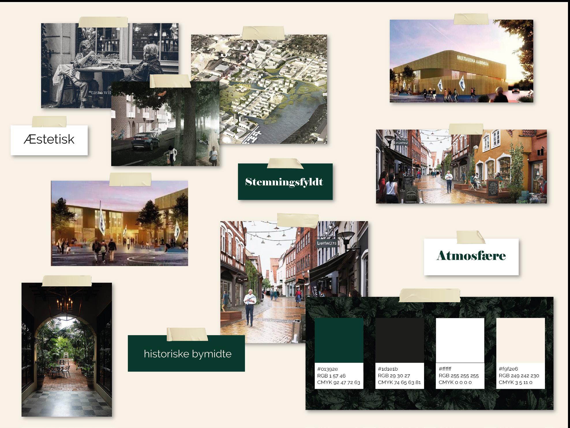Choose the cream #f9f2e6 color swatch
Image resolution: width=570 pixels, height=428 pixels.
pos(520,340)
